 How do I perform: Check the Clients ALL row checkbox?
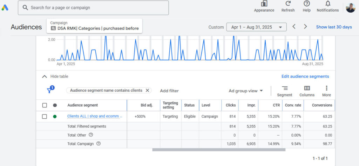(45, 117)
